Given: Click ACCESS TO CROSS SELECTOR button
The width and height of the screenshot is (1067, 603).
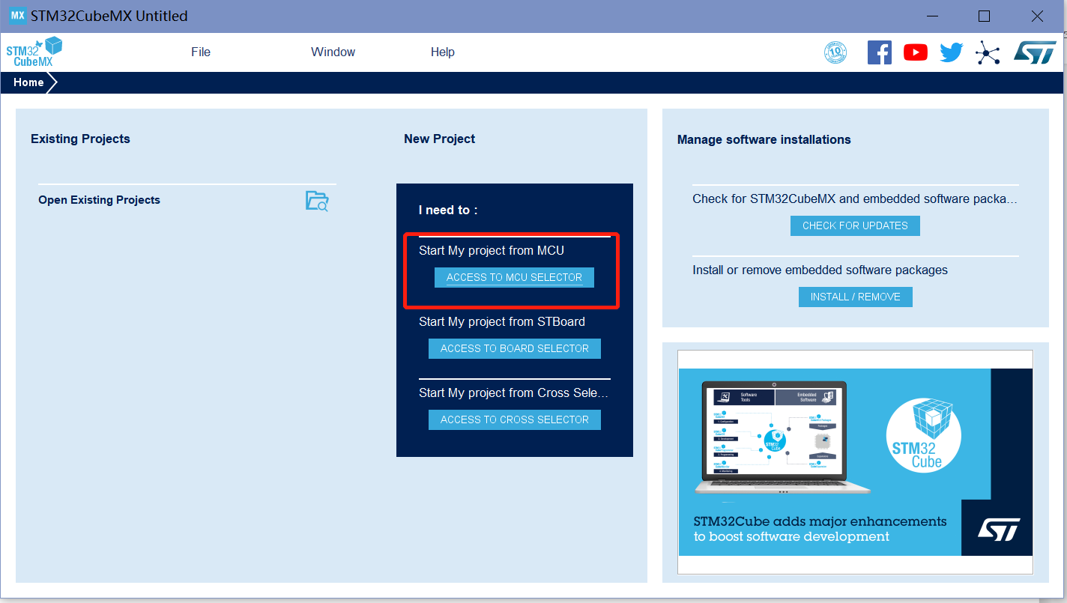Looking at the screenshot, I should tap(515, 419).
